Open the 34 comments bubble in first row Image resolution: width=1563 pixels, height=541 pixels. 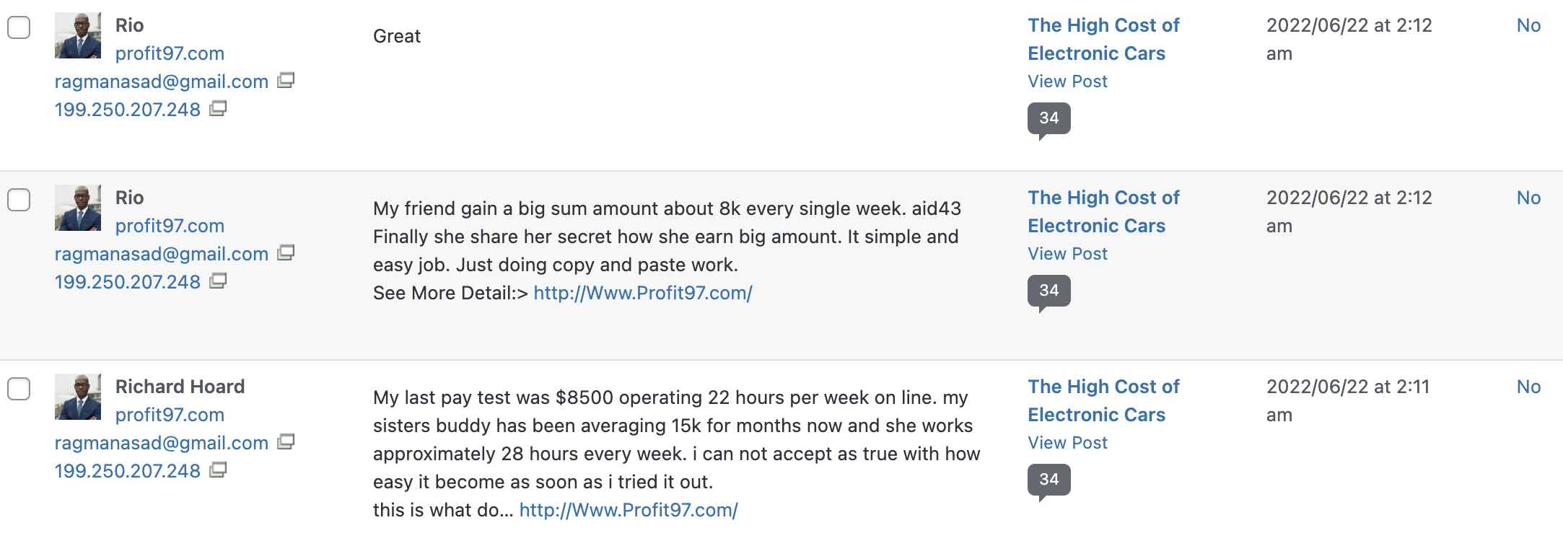[1048, 118]
